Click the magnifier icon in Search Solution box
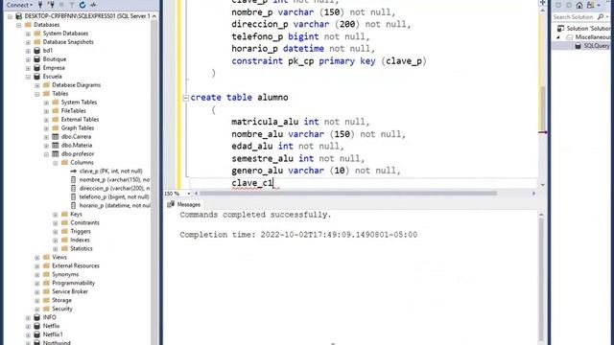This screenshot has width=614, height=345. click(601, 17)
